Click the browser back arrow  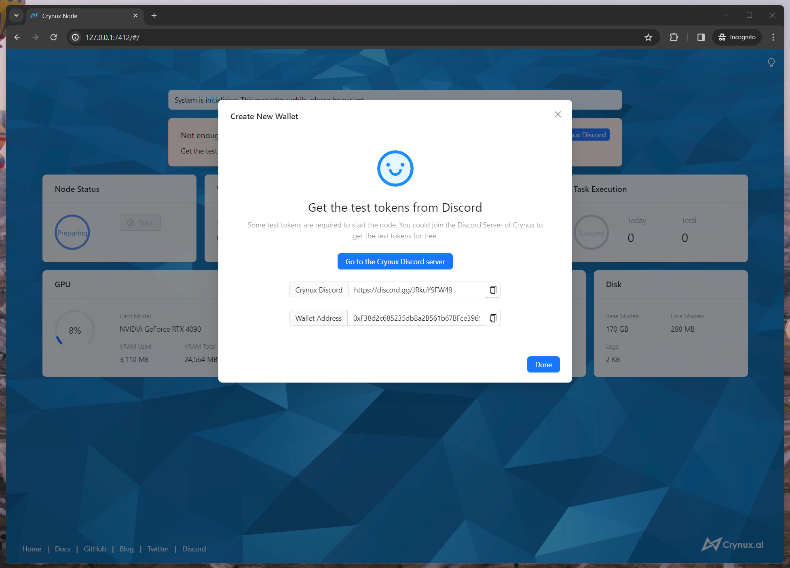coord(17,37)
